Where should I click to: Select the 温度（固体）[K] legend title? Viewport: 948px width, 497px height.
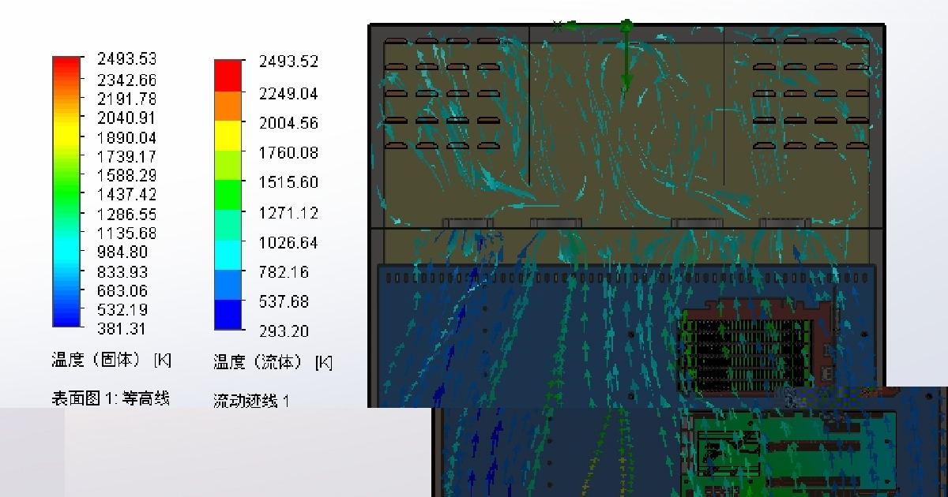click(111, 361)
